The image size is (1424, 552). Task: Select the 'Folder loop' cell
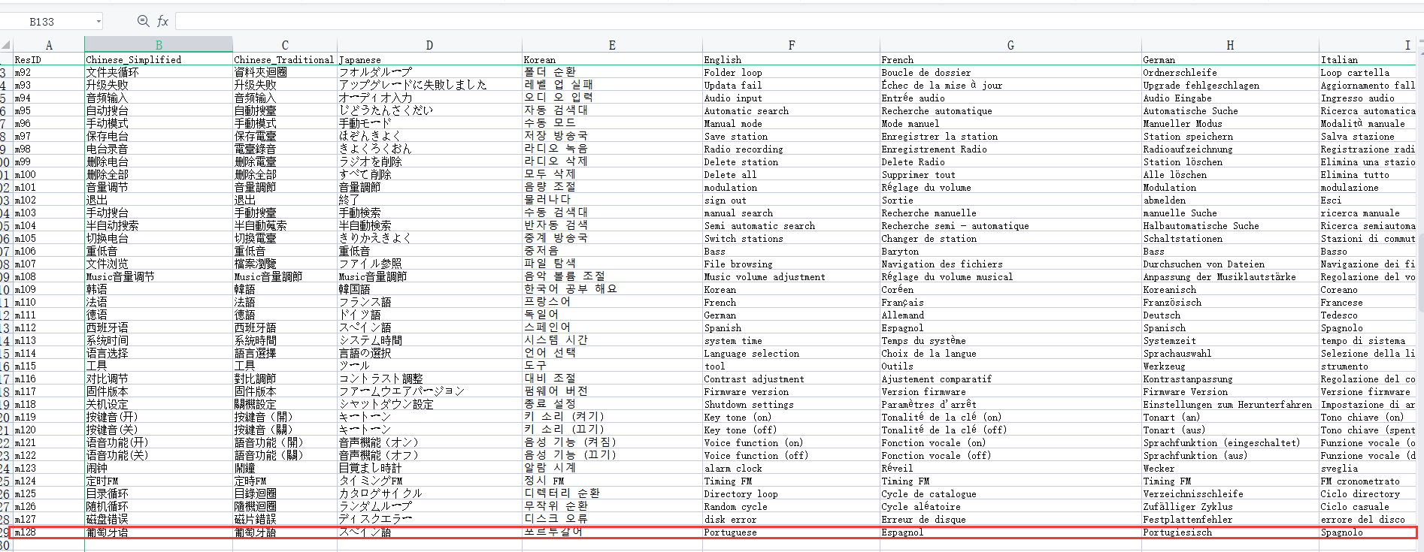click(x=791, y=72)
